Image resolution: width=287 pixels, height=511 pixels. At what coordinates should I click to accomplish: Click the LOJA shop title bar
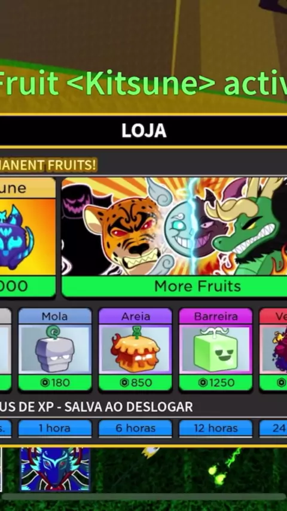(x=143, y=130)
